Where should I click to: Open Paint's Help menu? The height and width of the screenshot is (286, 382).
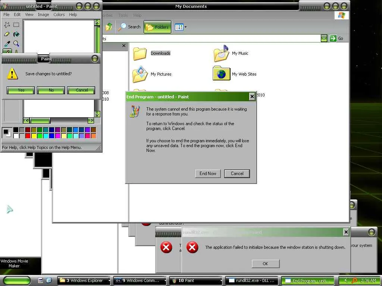73,15
